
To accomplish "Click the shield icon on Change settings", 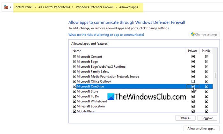I will [x=192, y=34].
